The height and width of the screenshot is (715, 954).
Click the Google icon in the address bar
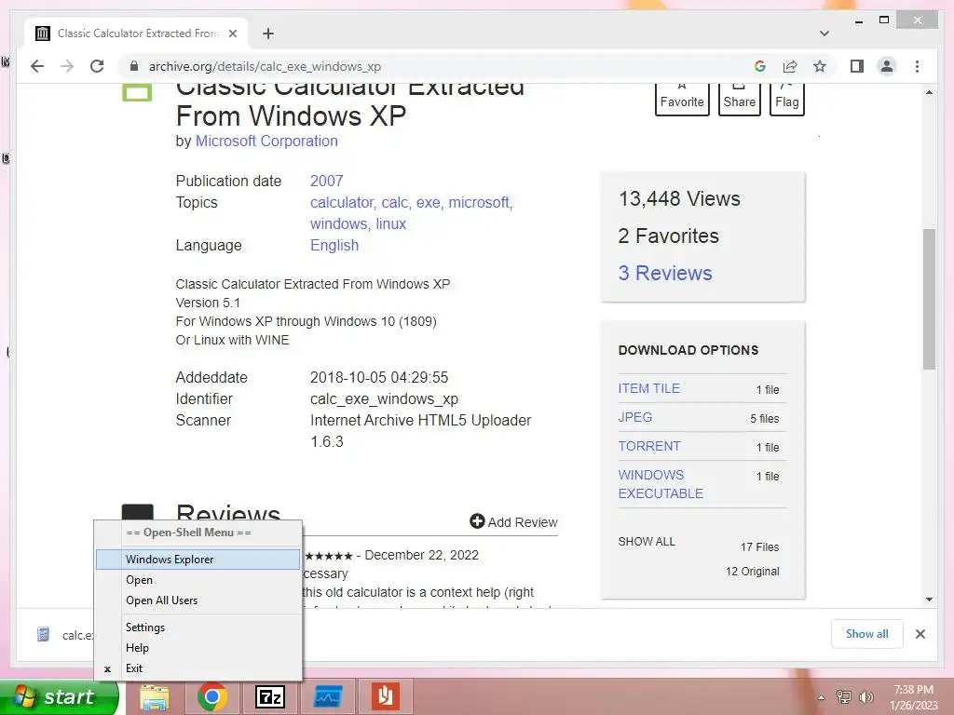click(x=760, y=66)
